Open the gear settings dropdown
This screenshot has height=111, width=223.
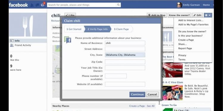208,15
